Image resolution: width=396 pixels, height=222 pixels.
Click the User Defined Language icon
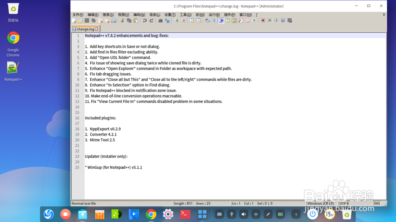[x=228, y=21]
